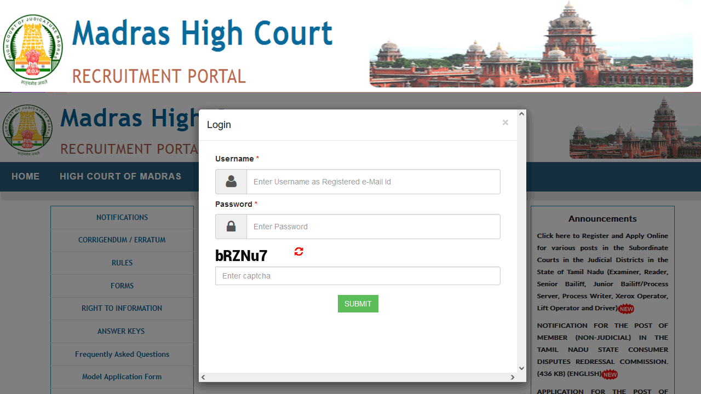Click NEW badge after Lift Operator and Driver
This screenshot has width=701, height=394.
click(x=626, y=309)
